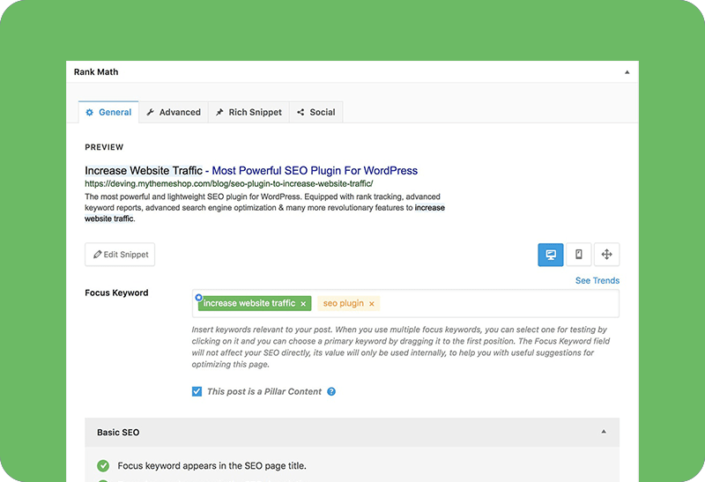The width and height of the screenshot is (705, 482).
Task: Collapse the Basic SEO section
Action: (x=604, y=432)
